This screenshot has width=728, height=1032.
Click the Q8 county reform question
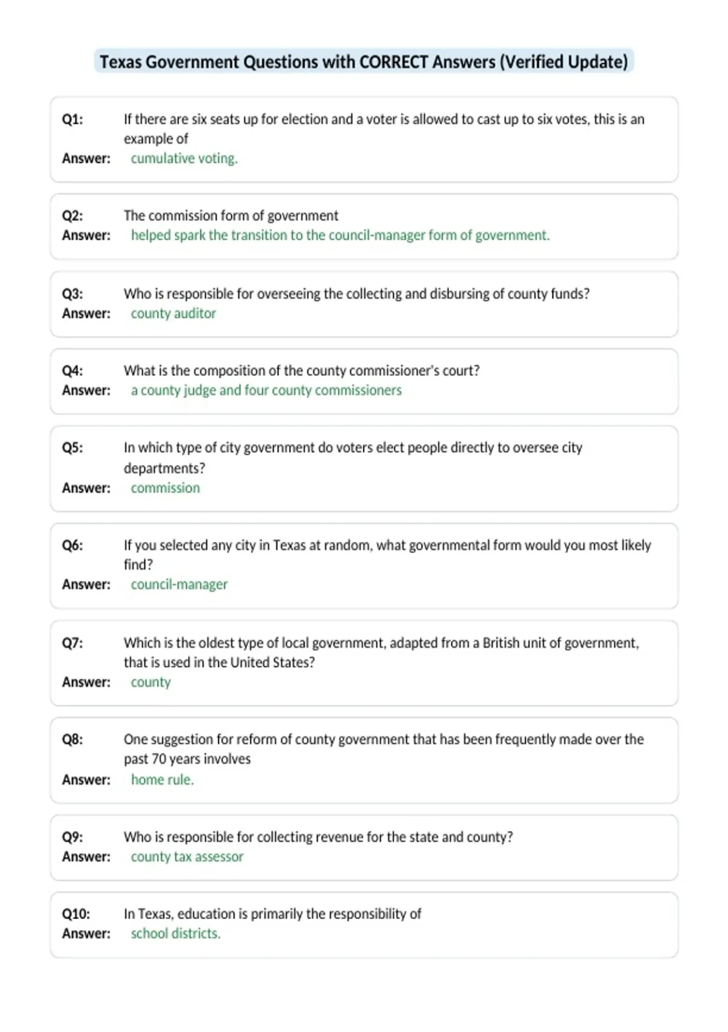(x=384, y=749)
